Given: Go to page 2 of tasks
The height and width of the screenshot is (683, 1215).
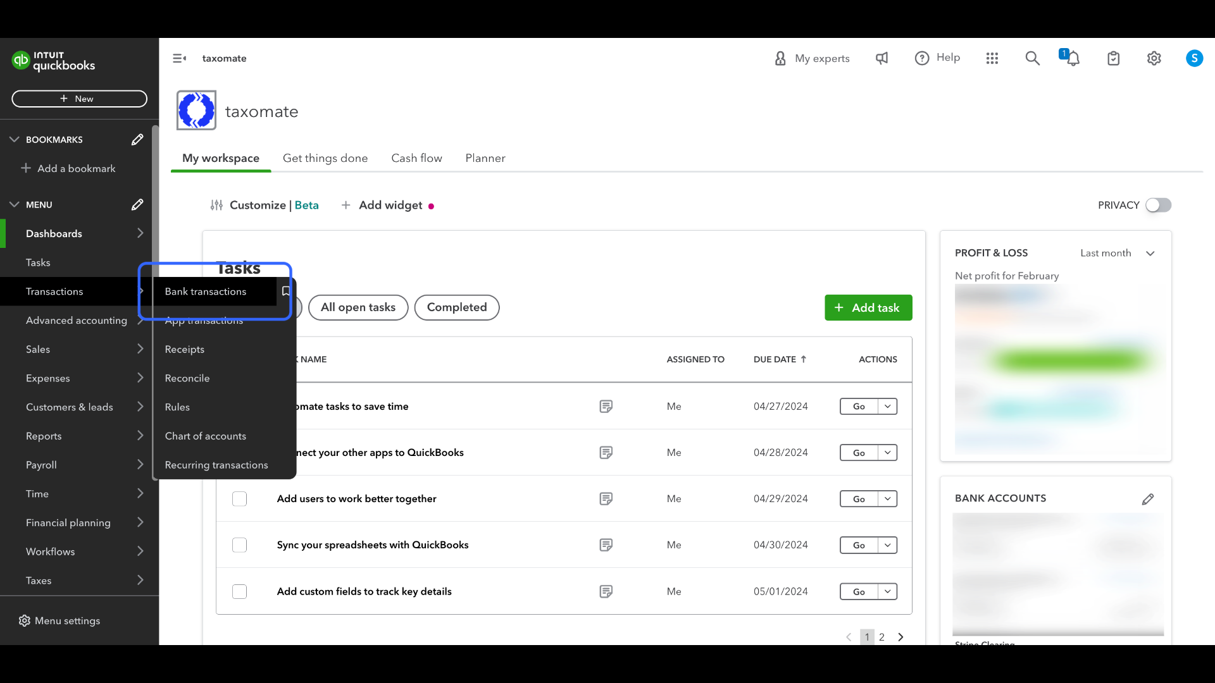Looking at the screenshot, I should [x=882, y=637].
